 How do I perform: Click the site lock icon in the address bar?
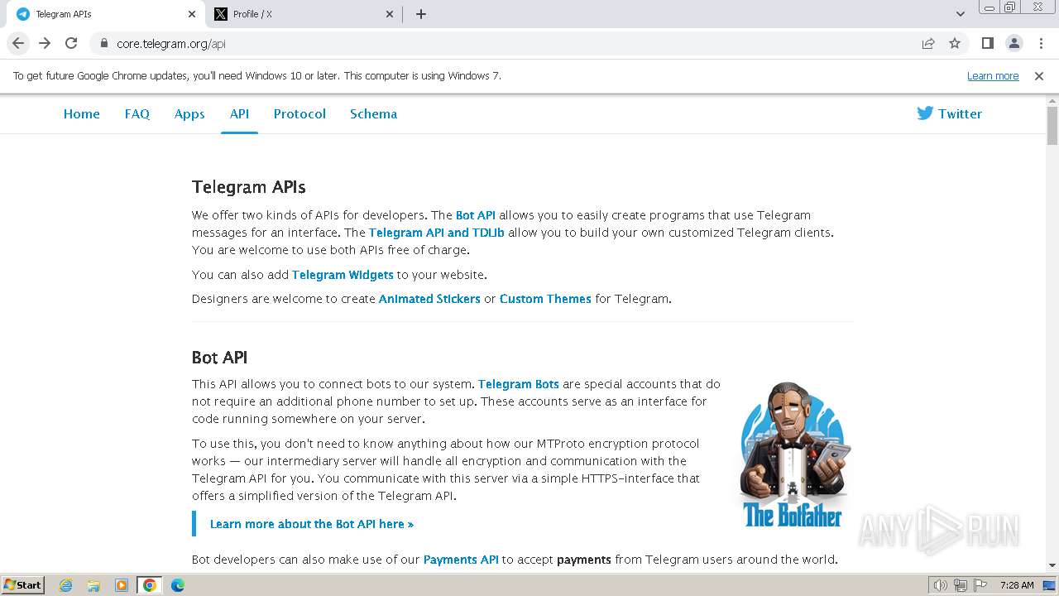tap(104, 43)
